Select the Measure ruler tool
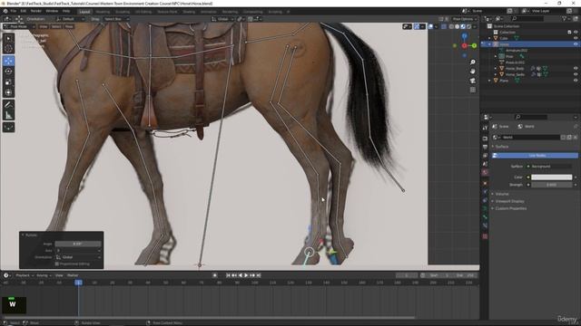581x326 pixels. point(8,115)
